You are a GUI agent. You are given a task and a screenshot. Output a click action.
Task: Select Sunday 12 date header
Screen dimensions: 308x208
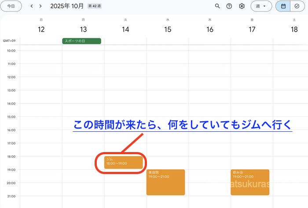tap(41, 29)
